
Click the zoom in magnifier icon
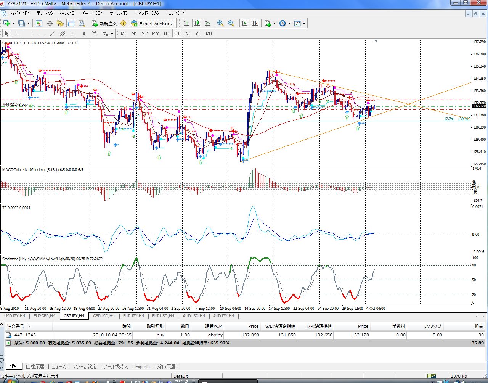[220, 23]
